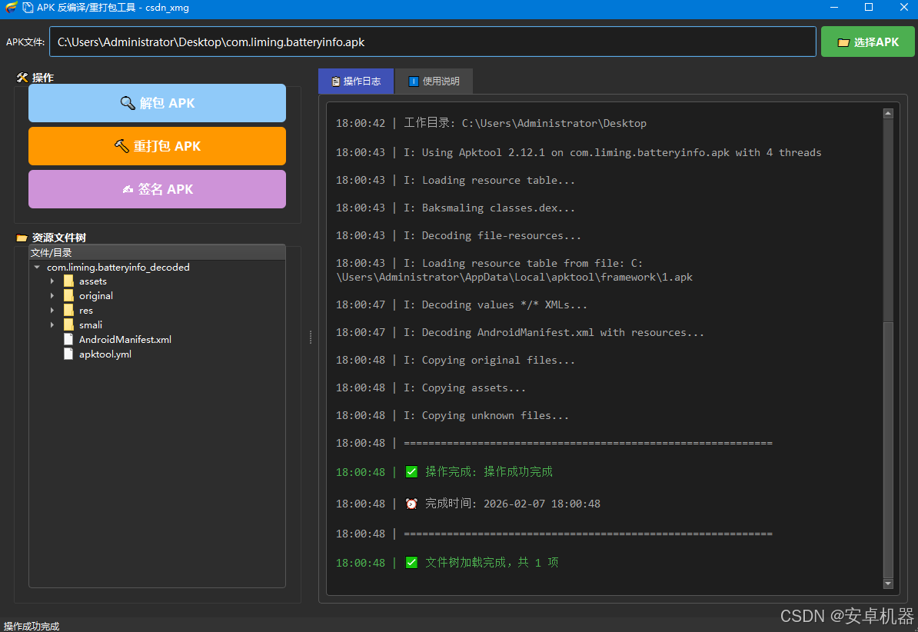Click the res folder icon
This screenshot has height=632, width=918.
(x=68, y=311)
